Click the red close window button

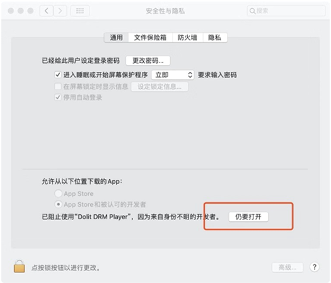(11, 11)
